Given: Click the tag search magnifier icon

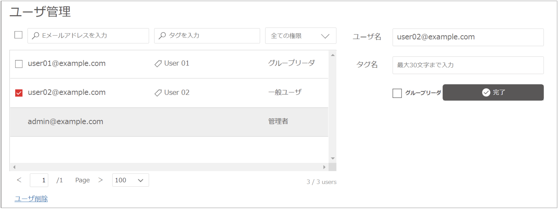Looking at the screenshot, I should click(x=163, y=36).
